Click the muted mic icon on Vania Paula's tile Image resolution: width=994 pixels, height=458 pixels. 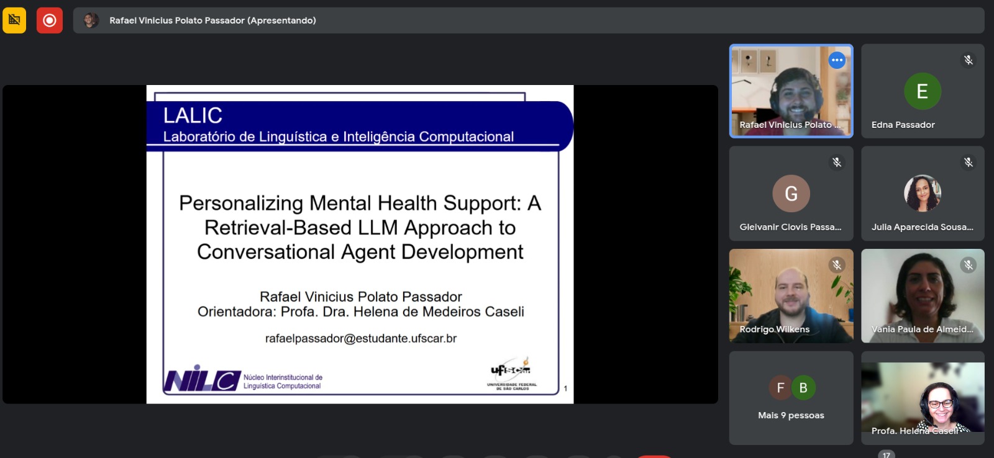[x=968, y=265]
